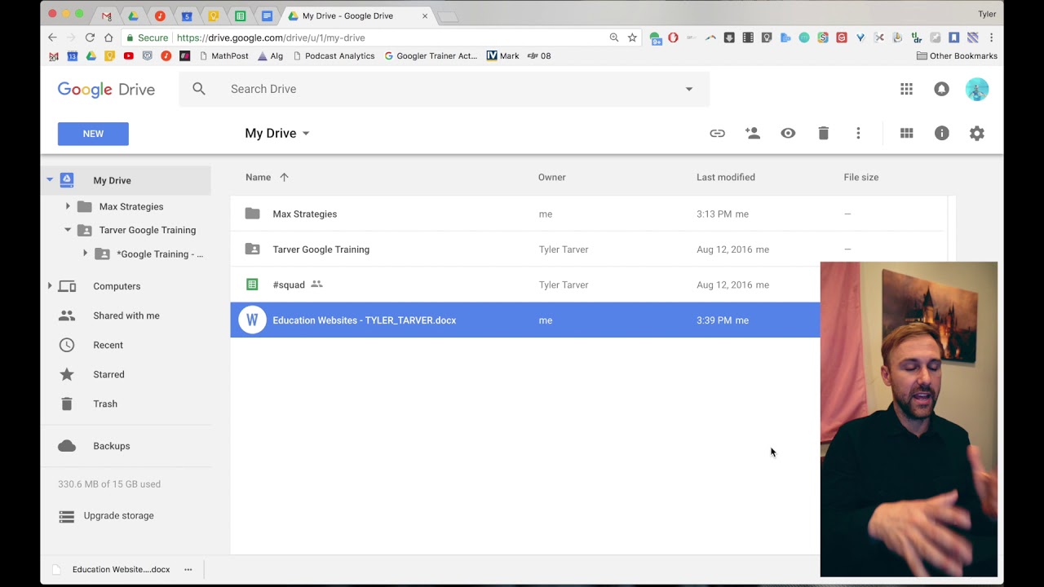
Task: Open the My Drive title dropdown
Action: (277, 133)
